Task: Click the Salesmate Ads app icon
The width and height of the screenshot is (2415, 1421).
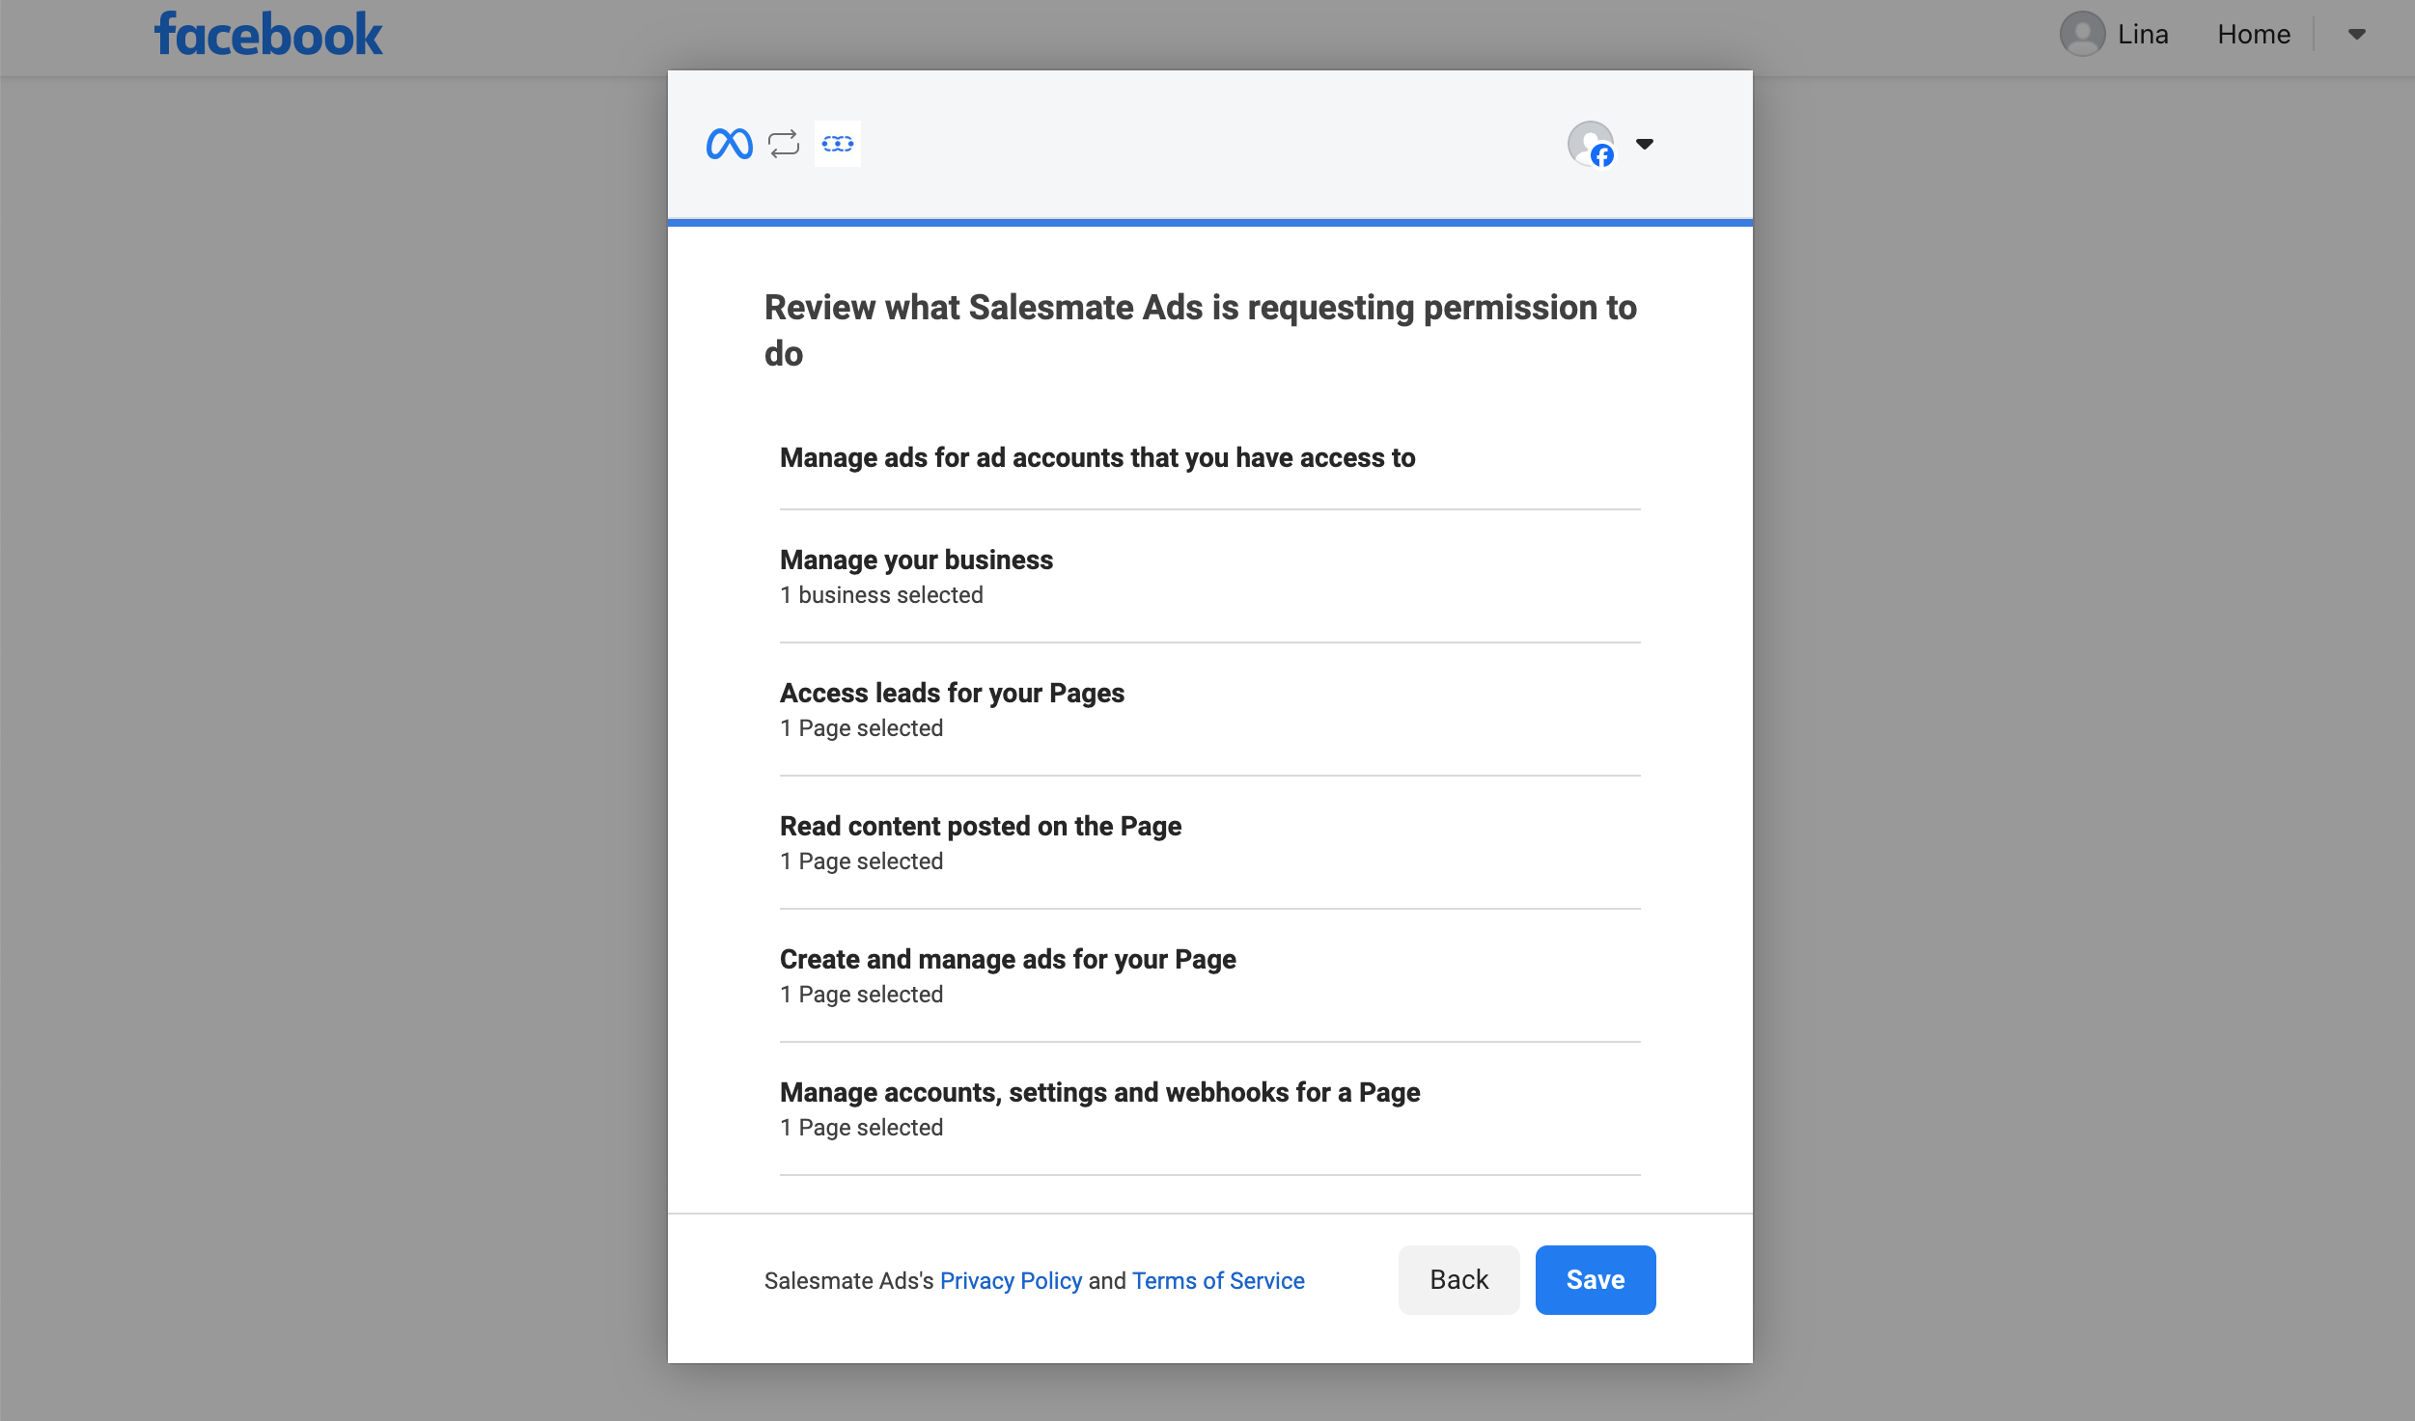Action: coord(837,144)
